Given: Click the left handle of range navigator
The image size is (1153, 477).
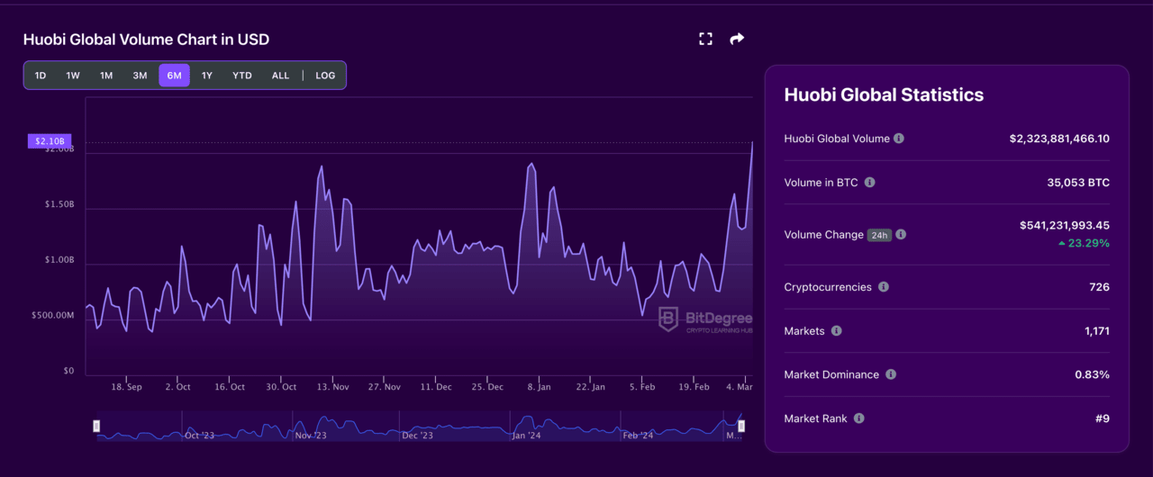Looking at the screenshot, I should (97, 426).
